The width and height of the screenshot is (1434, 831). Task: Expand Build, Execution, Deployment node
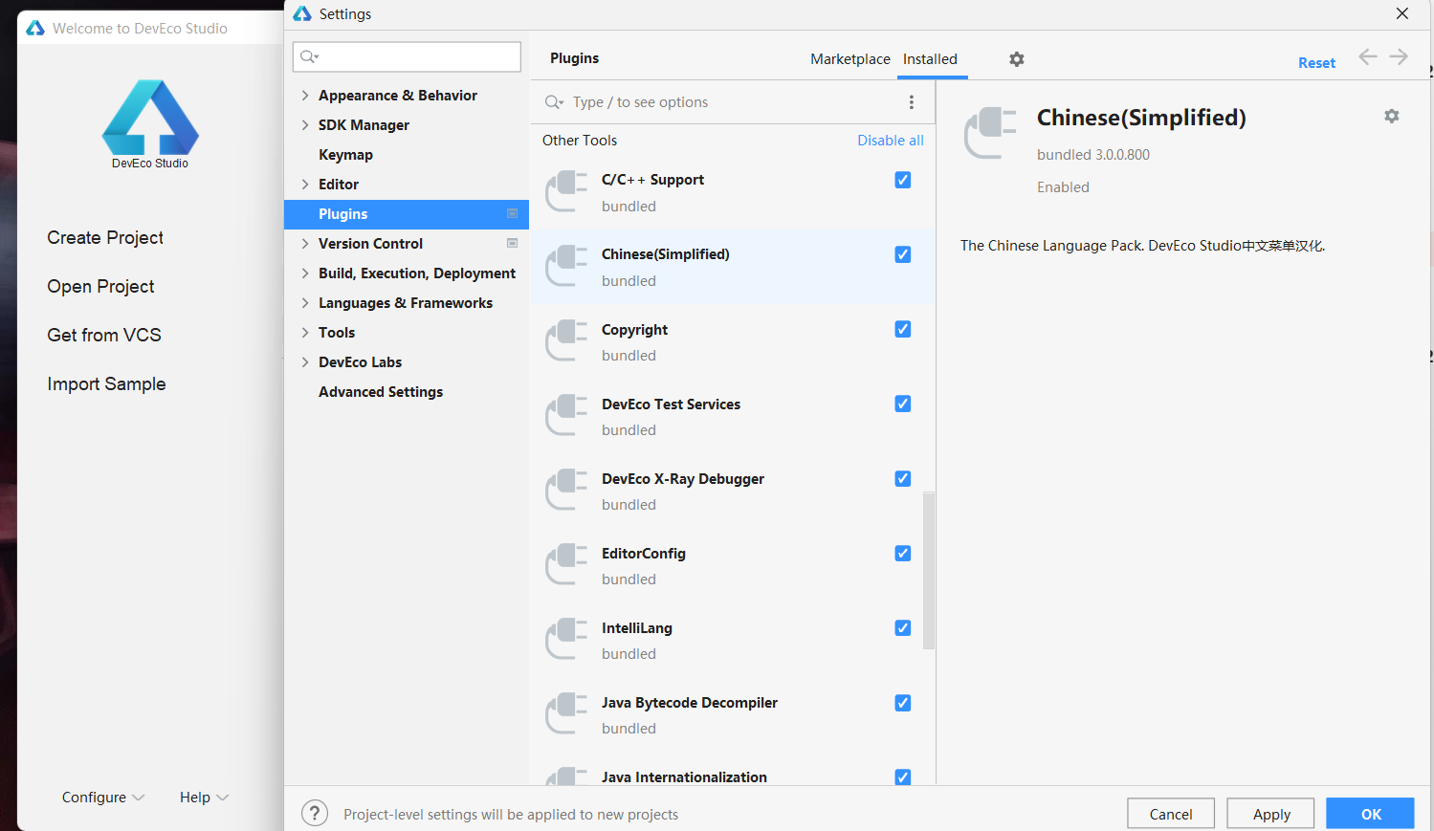[x=305, y=273]
